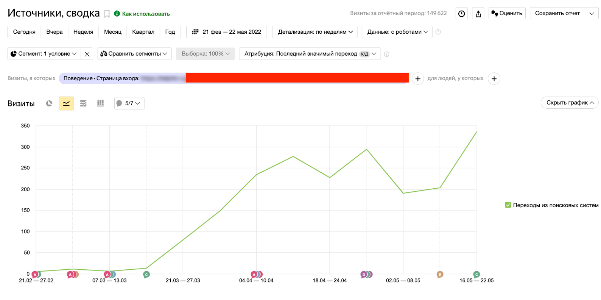The image size is (601, 300).
Task: Uncheck Переходы из поисковых систем checkbox
Action: pyautogui.click(x=508, y=205)
